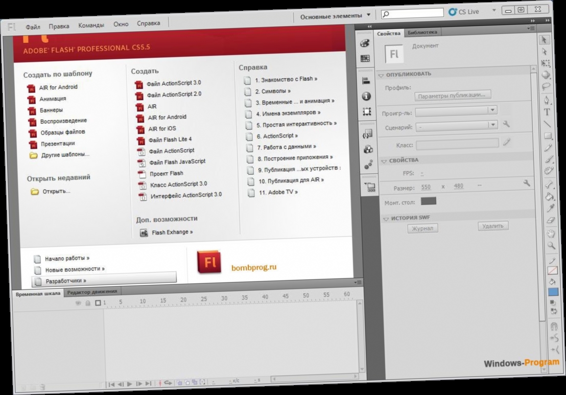Select the Pen tool

[x=547, y=100]
